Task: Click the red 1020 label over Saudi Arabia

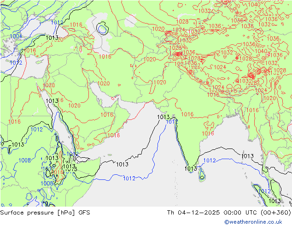Action: 74,106
